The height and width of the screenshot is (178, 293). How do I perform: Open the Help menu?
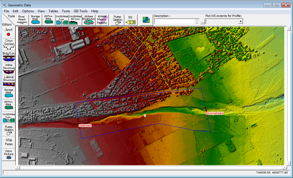click(x=95, y=11)
